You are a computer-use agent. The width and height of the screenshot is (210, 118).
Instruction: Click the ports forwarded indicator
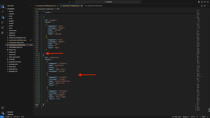click(x=22, y=117)
